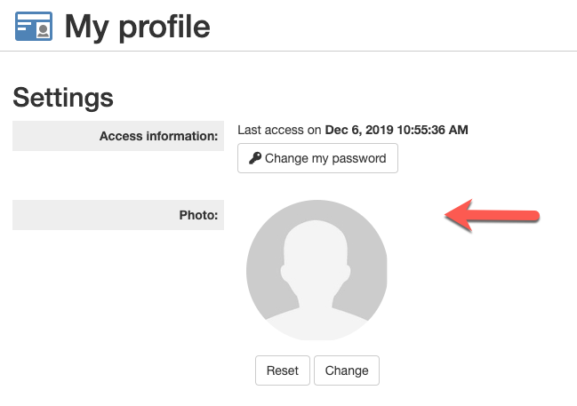The image size is (577, 406).
Task: Open the Change my password dialog
Action: click(x=317, y=159)
